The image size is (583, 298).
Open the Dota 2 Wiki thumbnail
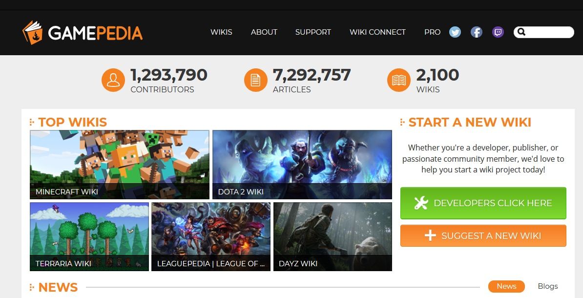302,165
